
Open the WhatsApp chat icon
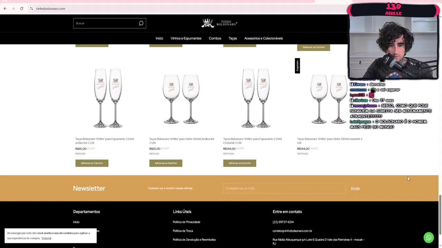(429, 238)
